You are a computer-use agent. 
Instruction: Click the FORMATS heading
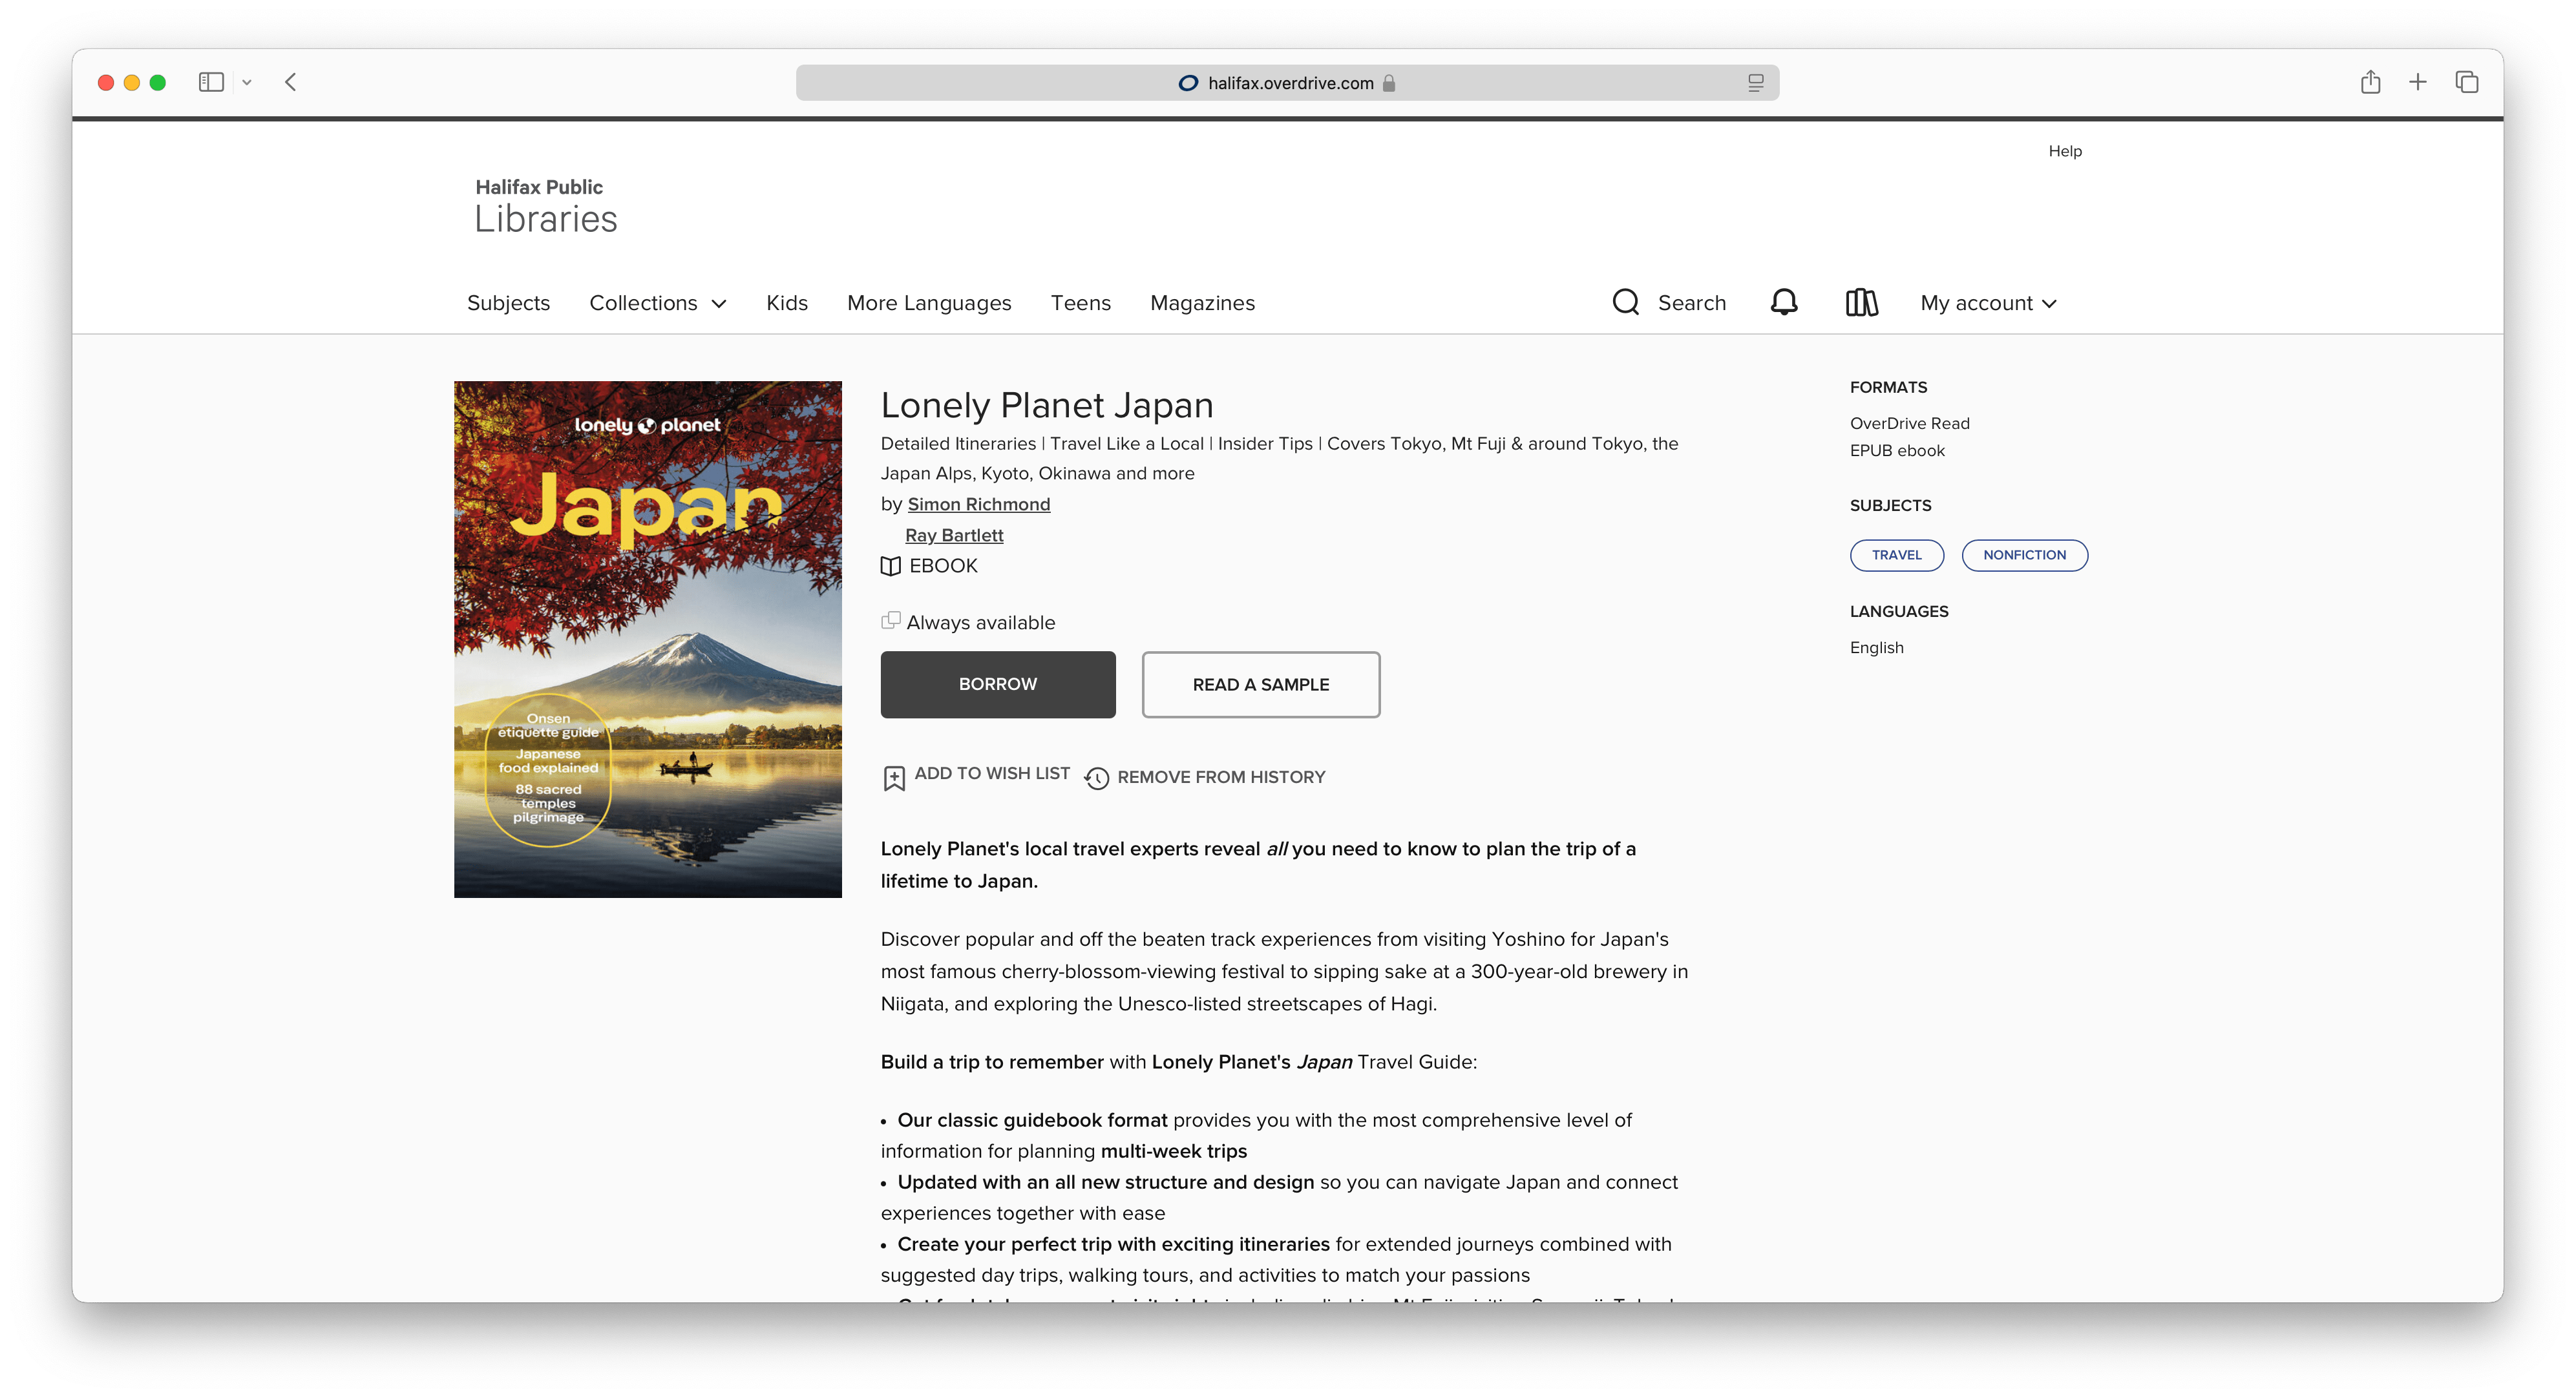point(1888,387)
